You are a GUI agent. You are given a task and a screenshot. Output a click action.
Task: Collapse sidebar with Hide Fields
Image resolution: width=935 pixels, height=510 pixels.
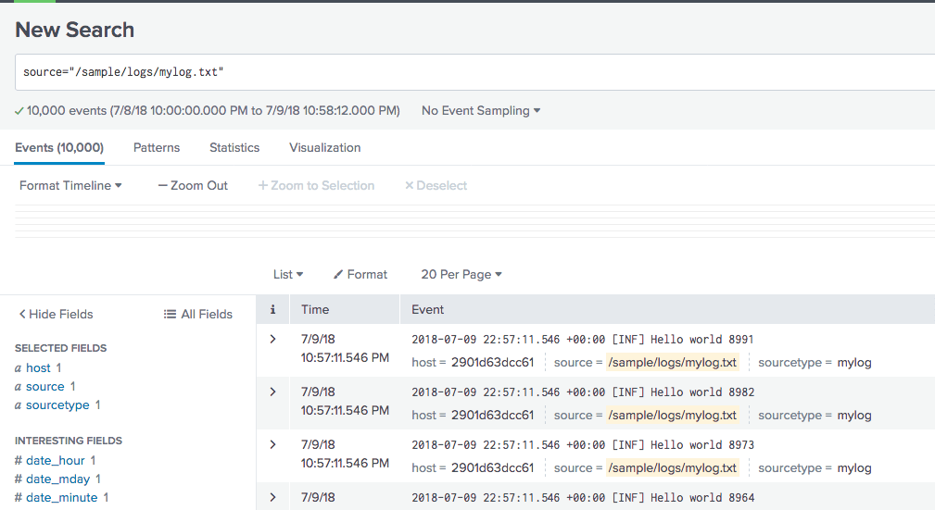point(56,314)
